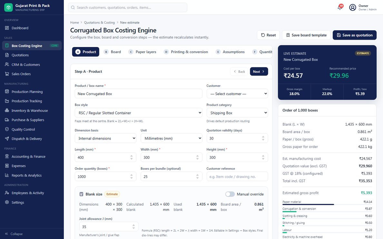Click the Reset button
383x239 pixels.
click(x=268, y=35)
